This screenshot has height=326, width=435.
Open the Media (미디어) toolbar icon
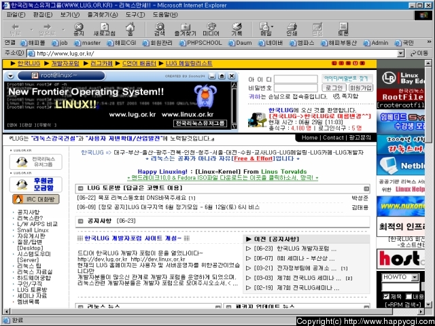[x=211, y=26]
